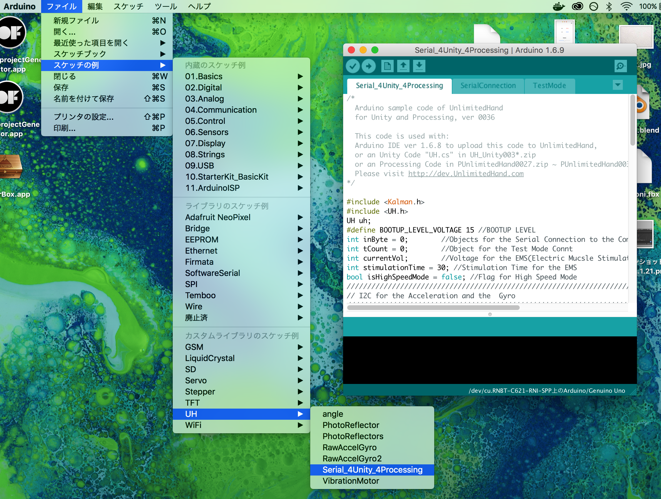661x499 pixels.
Task: Open the 編集 menu in menu bar
Action: coord(95,6)
